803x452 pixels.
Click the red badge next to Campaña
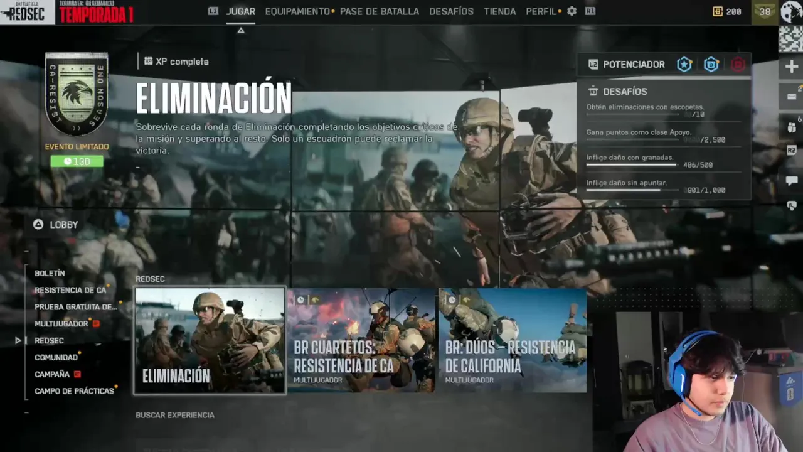tap(78, 374)
